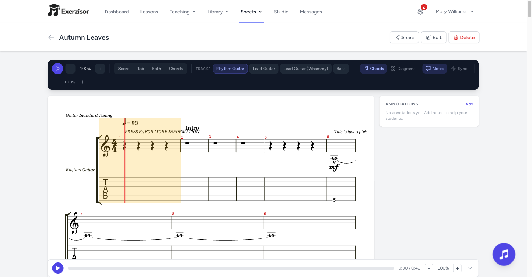Toggle chord Diagrams display
This screenshot has height=277, width=532.
pos(403,69)
